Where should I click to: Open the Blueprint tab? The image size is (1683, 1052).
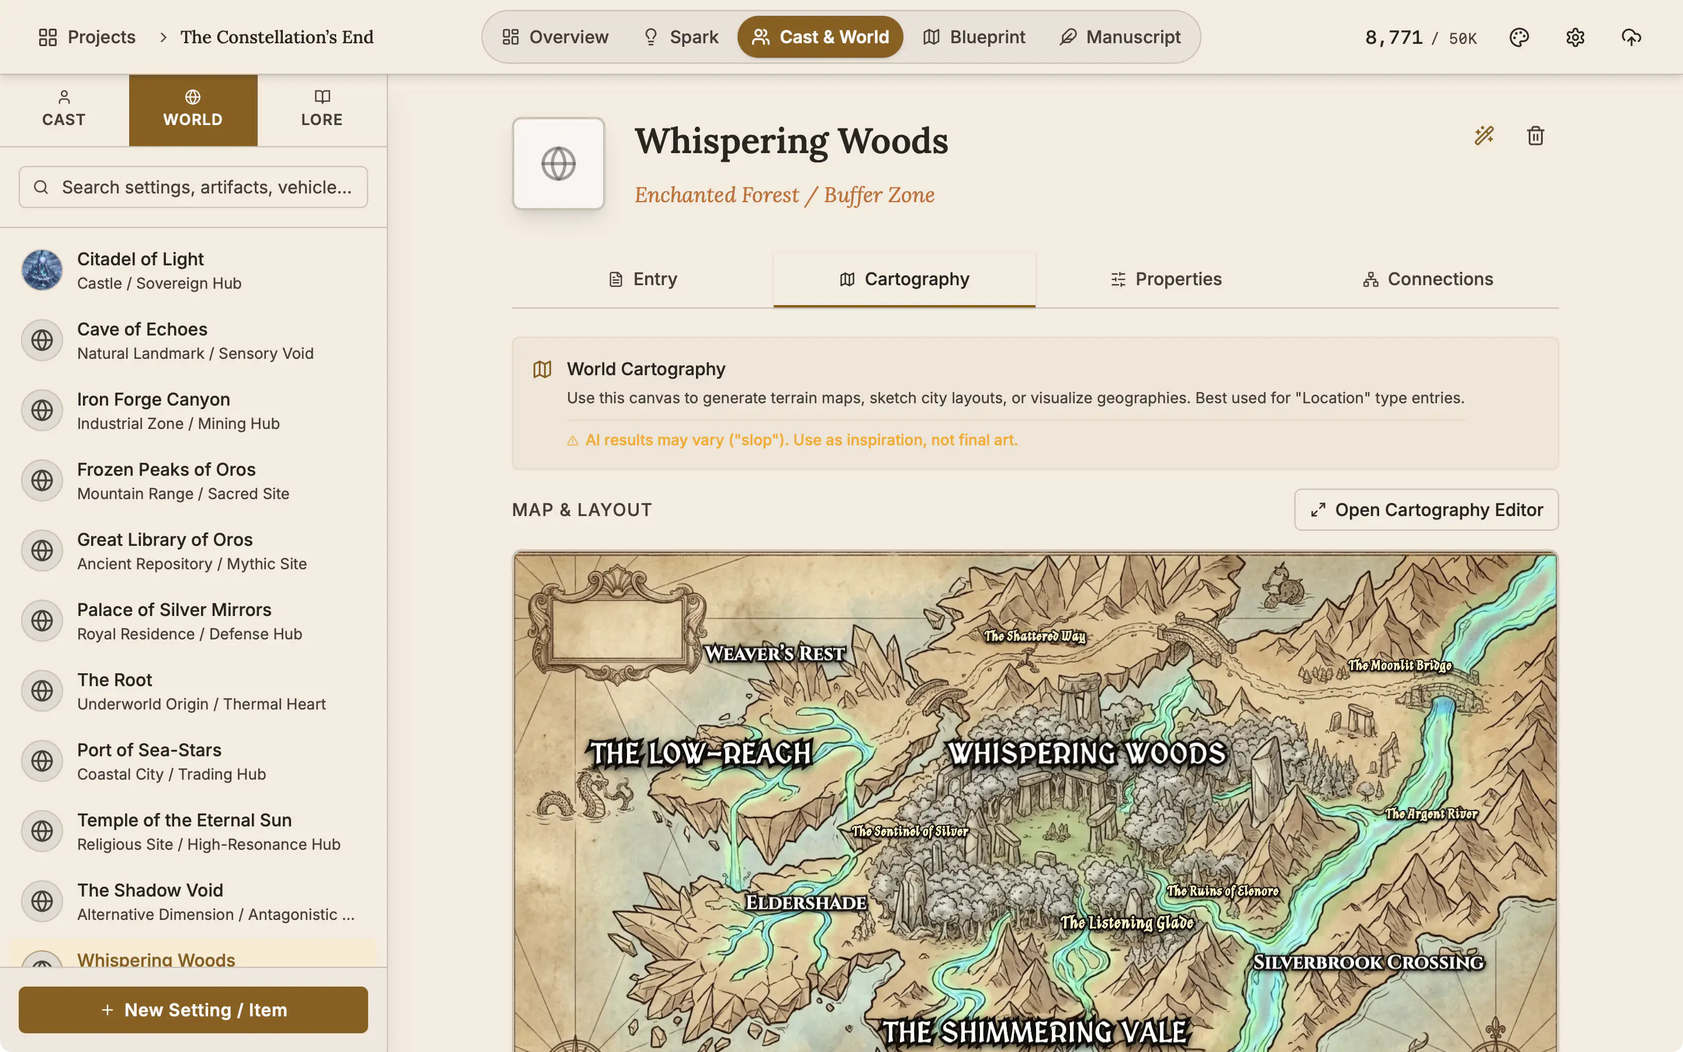pos(974,37)
